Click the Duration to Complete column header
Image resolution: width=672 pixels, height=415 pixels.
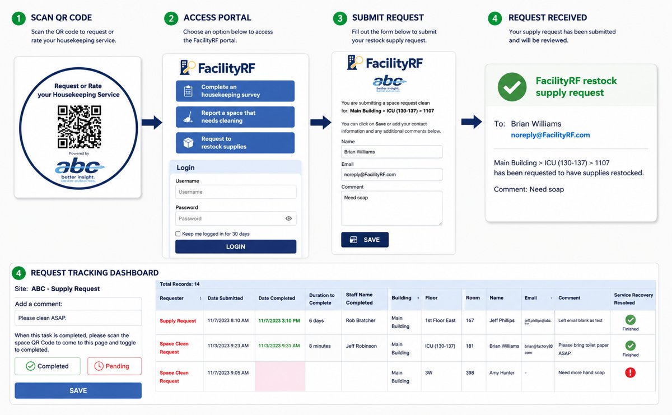[322, 299]
